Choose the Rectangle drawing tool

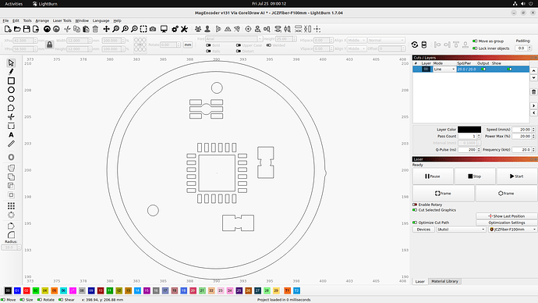click(11, 80)
